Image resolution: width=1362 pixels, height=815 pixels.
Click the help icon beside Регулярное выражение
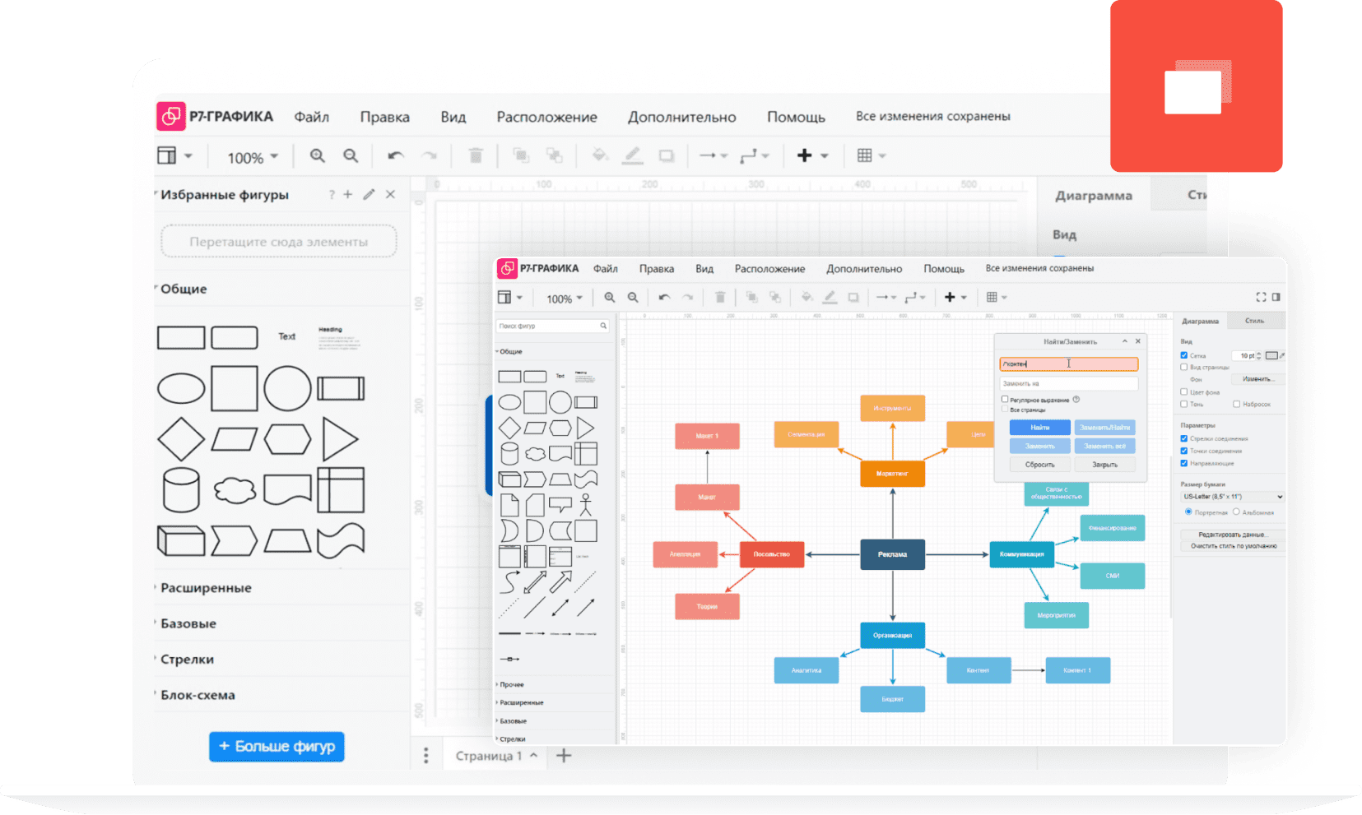(x=1076, y=400)
